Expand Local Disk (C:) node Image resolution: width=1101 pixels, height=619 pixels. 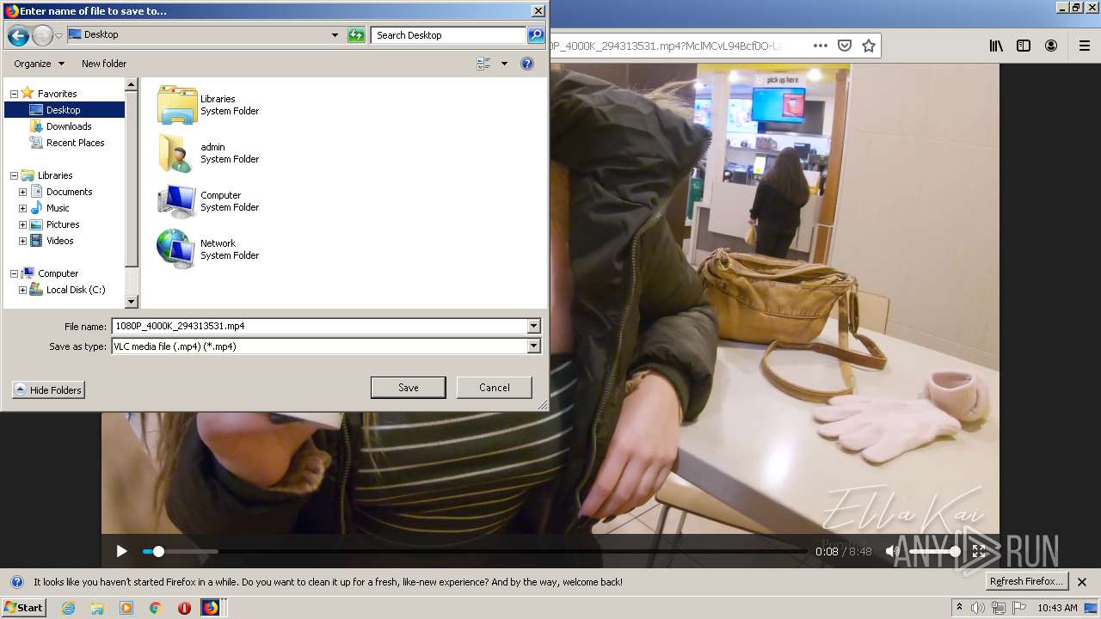[22, 290]
